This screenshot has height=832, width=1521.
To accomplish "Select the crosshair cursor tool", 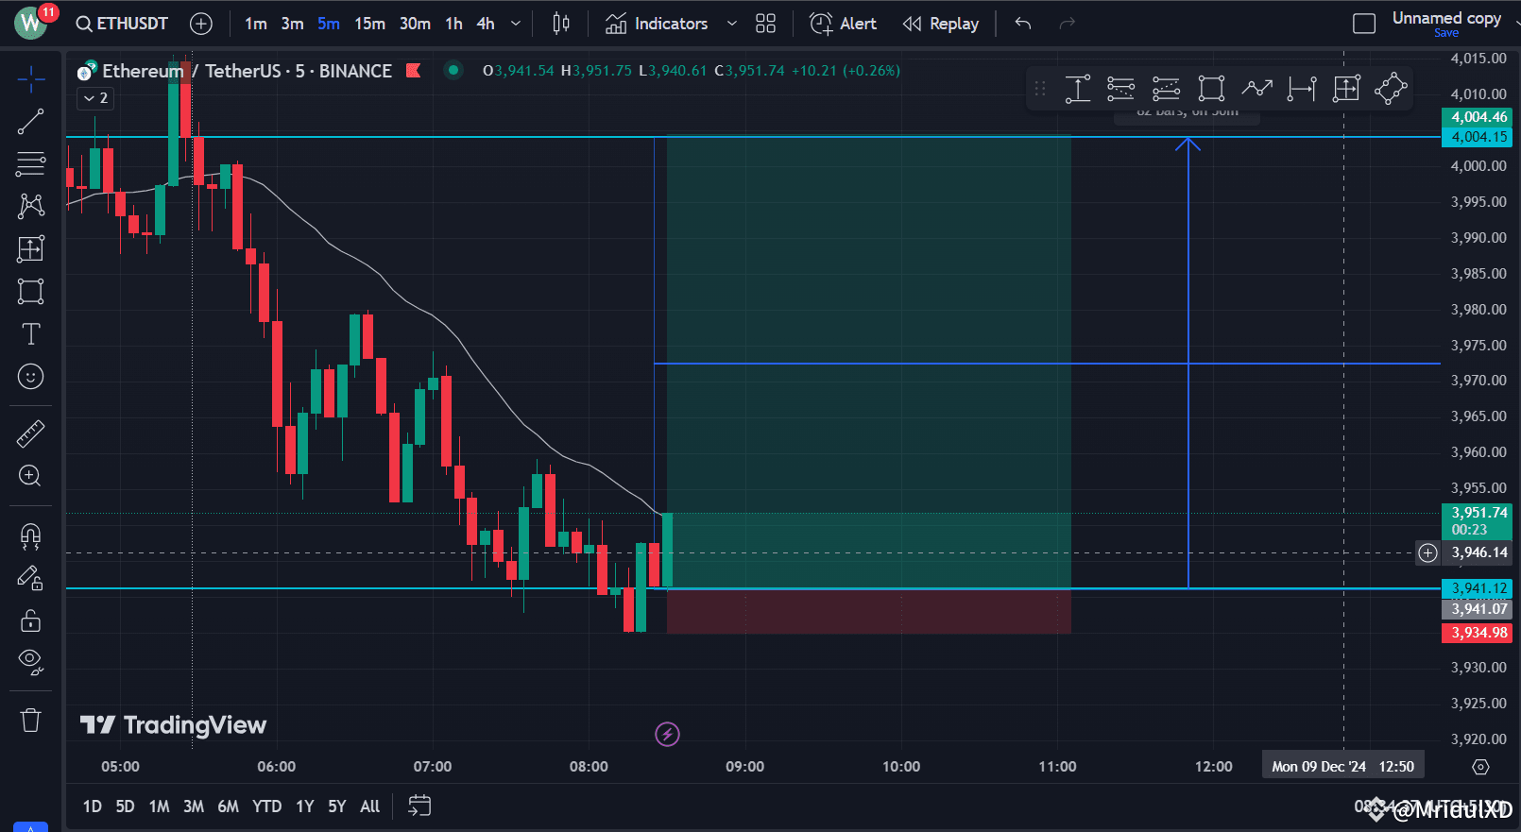I will coord(31,79).
